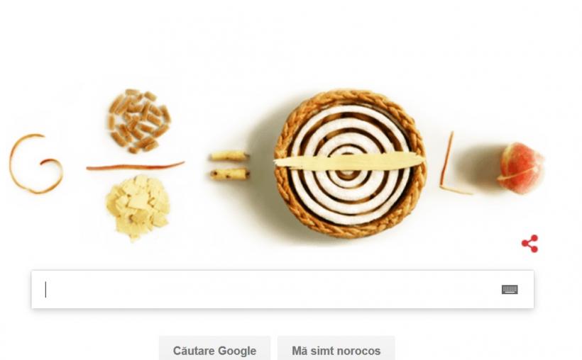Click the upper stick of the equals sign

coord(229,156)
